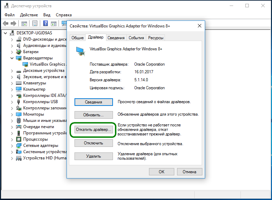This screenshot has width=272, height=200.
Task: Click the Батареи battery icon
Action: [19, 52]
